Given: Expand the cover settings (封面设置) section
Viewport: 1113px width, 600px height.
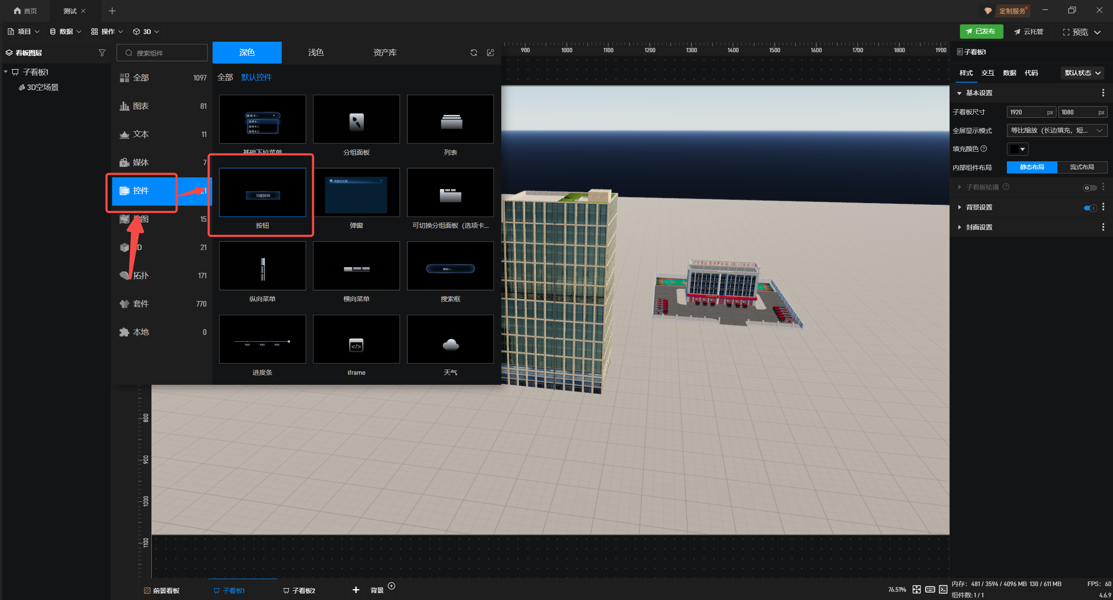Looking at the screenshot, I should [x=978, y=227].
